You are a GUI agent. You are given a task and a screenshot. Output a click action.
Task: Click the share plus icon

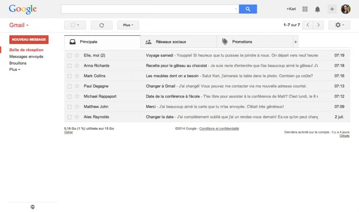(x=331, y=9)
